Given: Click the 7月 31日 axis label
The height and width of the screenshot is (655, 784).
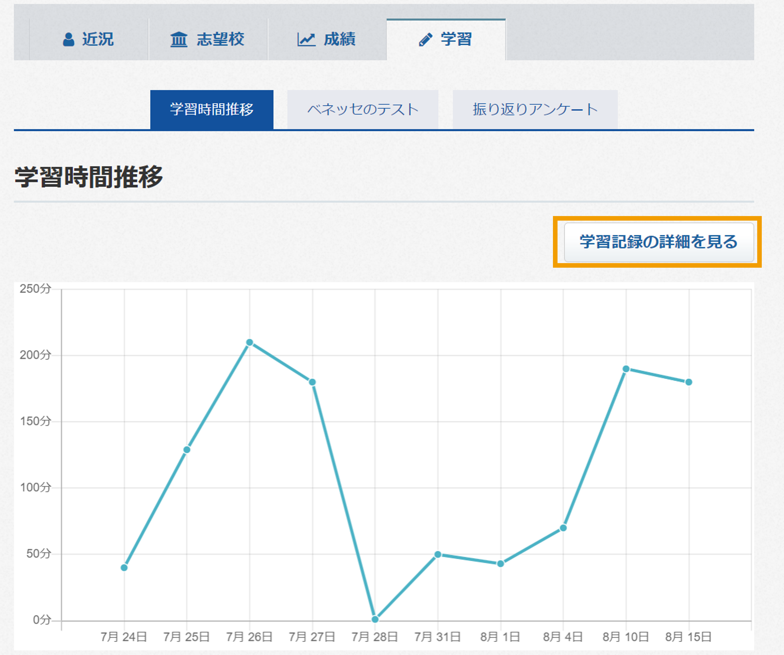Looking at the screenshot, I should [x=437, y=637].
